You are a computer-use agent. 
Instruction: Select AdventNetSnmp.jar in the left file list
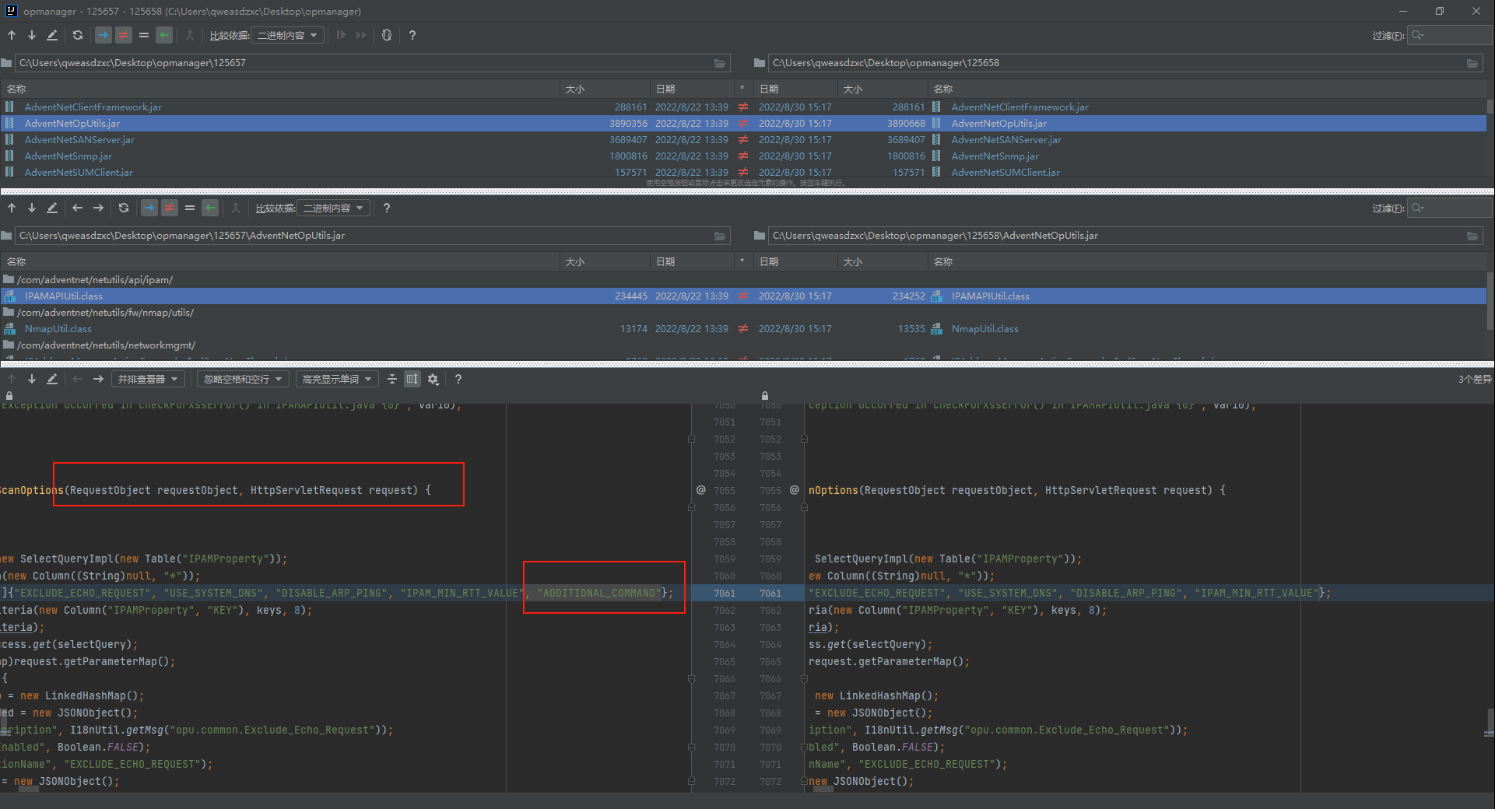(x=68, y=156)
